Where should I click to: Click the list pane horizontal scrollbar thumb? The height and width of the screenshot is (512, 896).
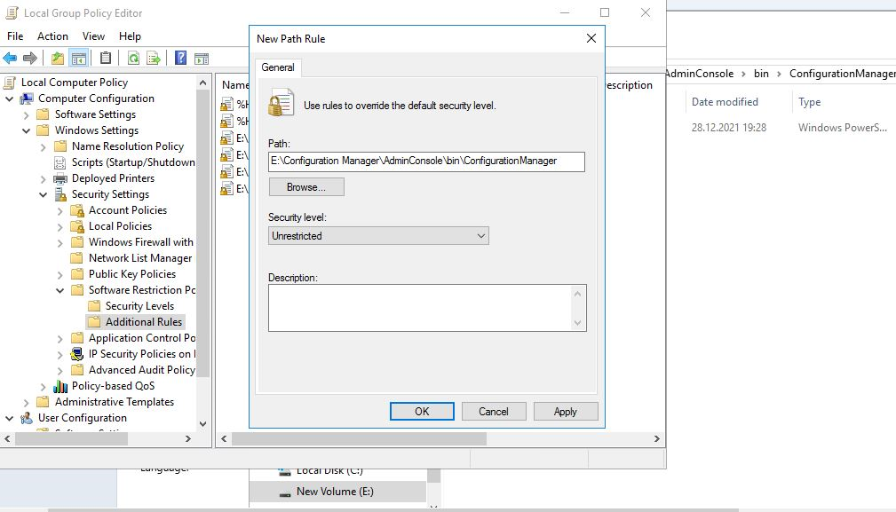pyautogui.click(x=359, y=439)
